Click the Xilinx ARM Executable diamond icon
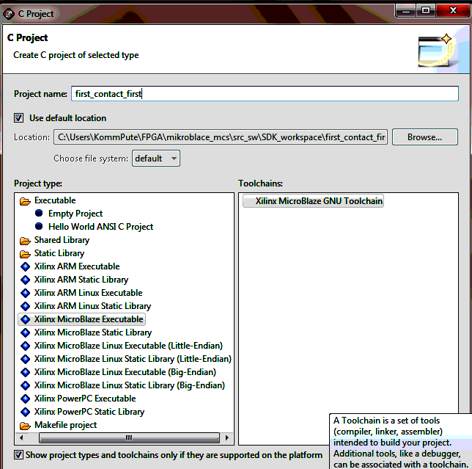 tap(25, 266)
